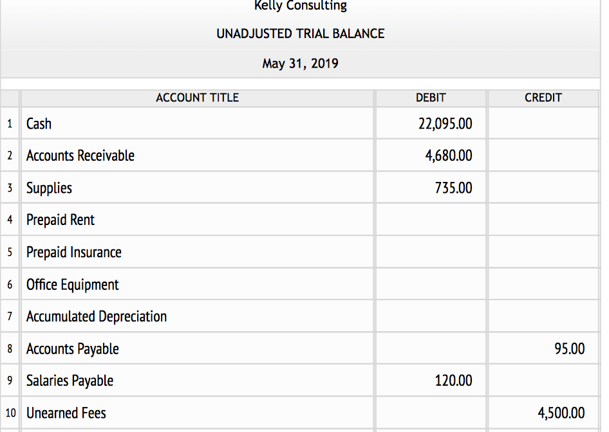Click the Supplies debit cell with 735.00
The height and width of the screenshot is (432, 609).
pos(430,188)
